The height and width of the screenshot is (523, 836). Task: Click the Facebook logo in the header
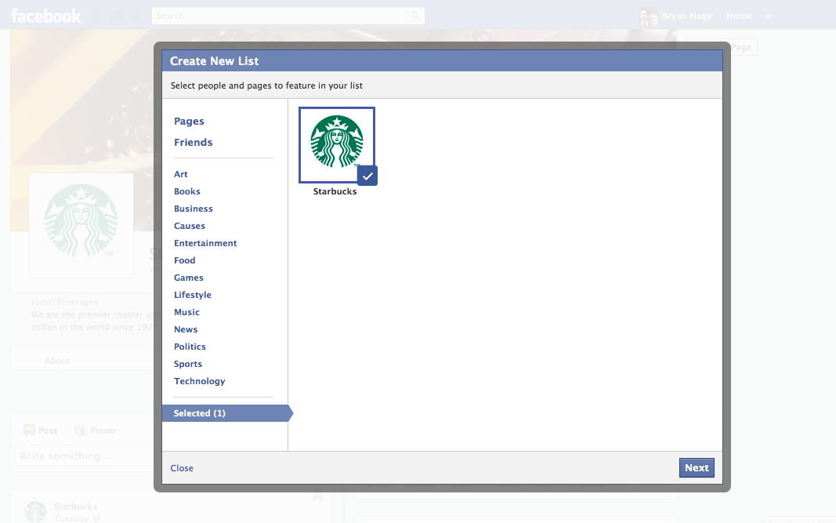point(45,16)
